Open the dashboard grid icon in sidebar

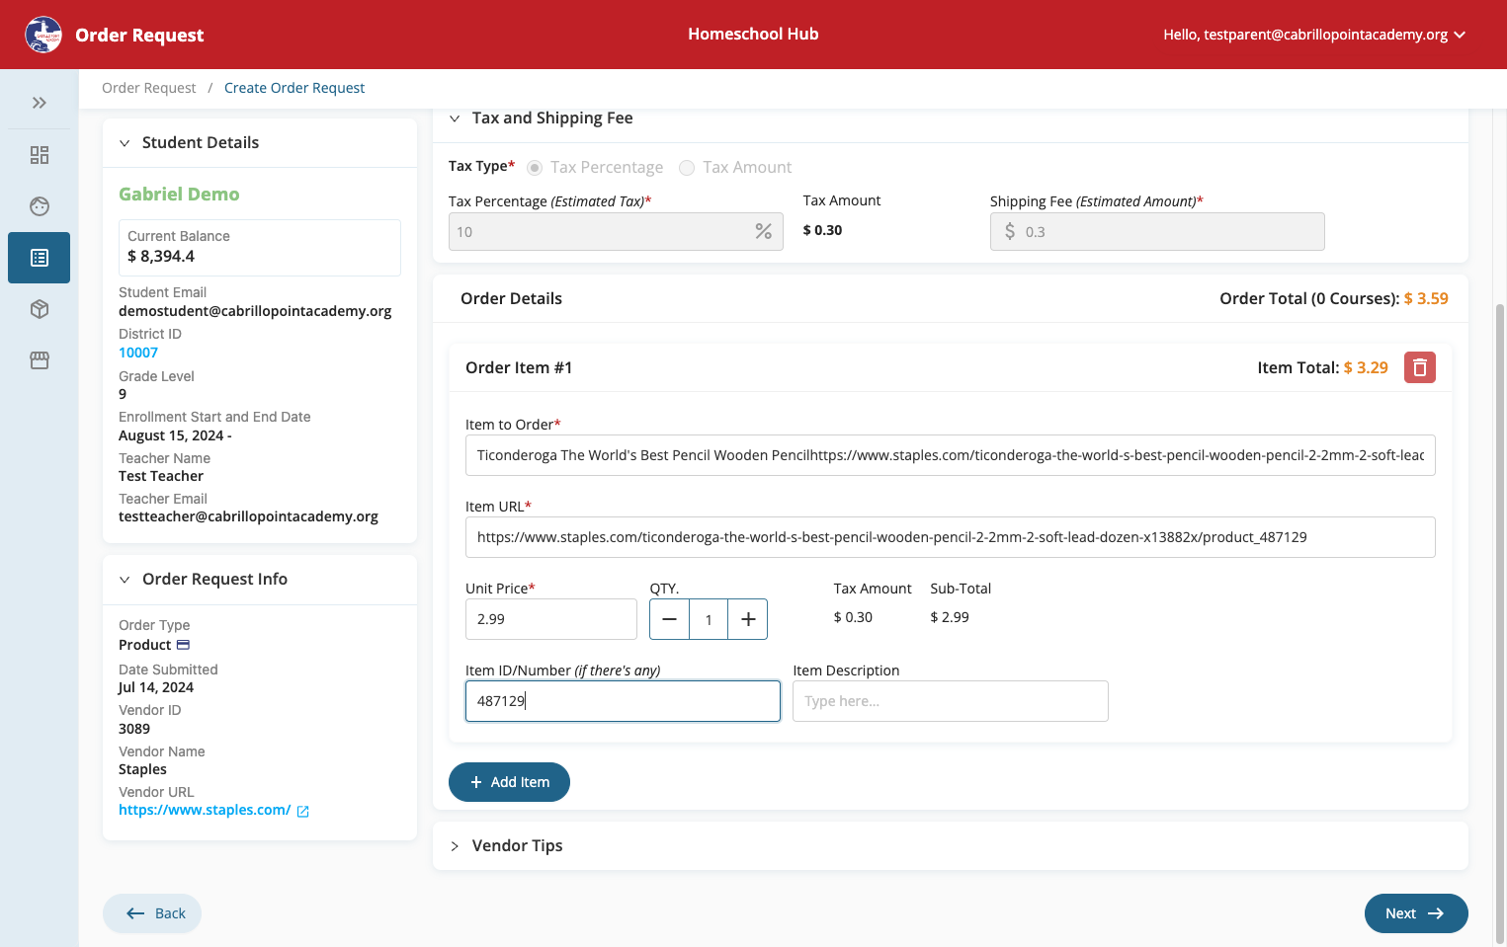point(40,155)
